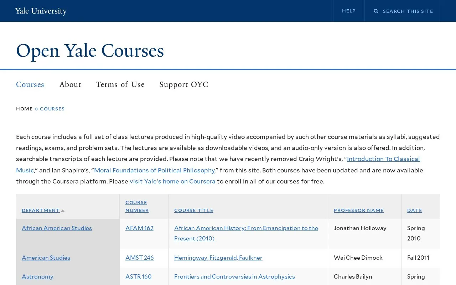Open ASTR 160 course number link
The height and width of the screenshot is (285, 456).
[x=139, y=276]
